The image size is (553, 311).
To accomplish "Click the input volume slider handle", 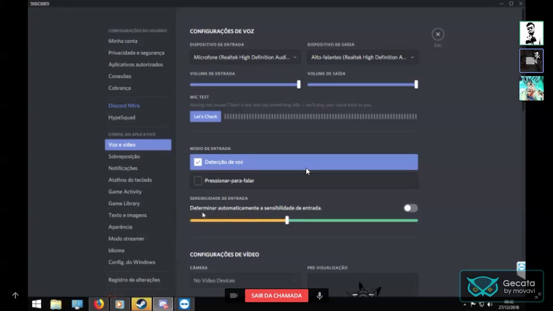I will tap(299, 85).
